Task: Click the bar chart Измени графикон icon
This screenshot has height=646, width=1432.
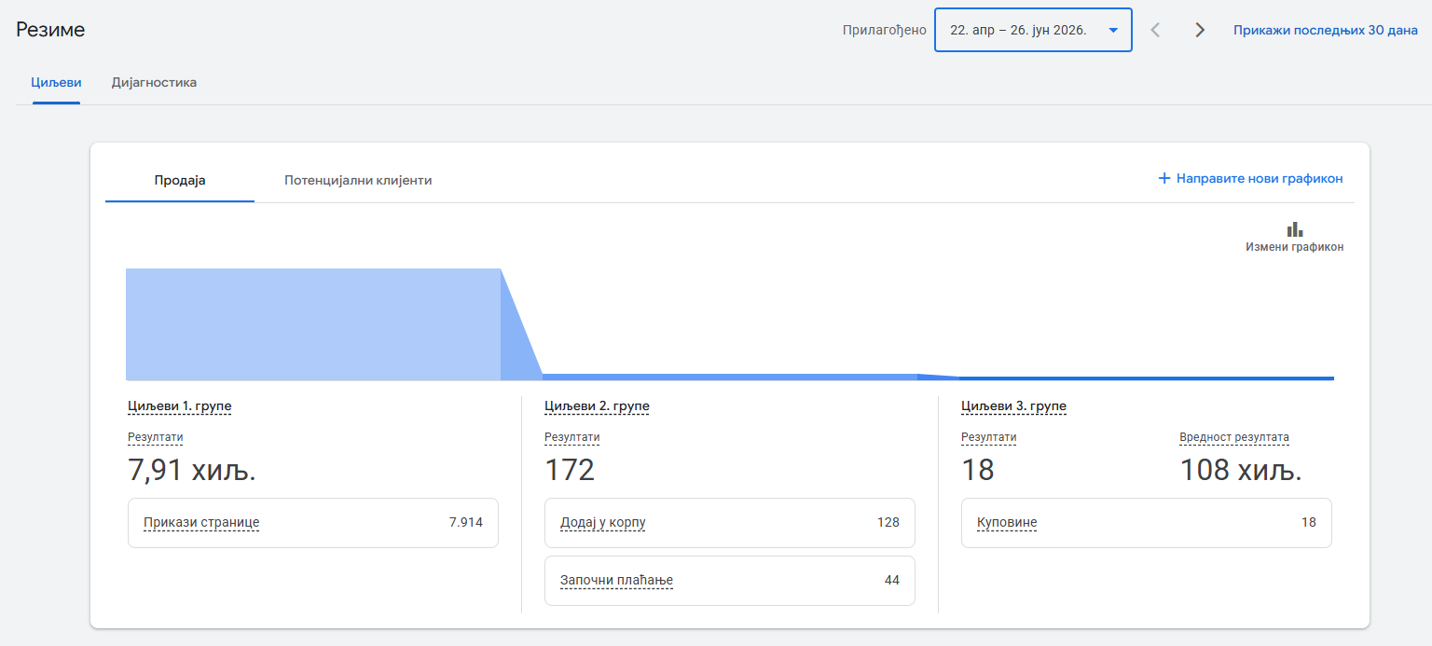Action: click(1295, 229)
